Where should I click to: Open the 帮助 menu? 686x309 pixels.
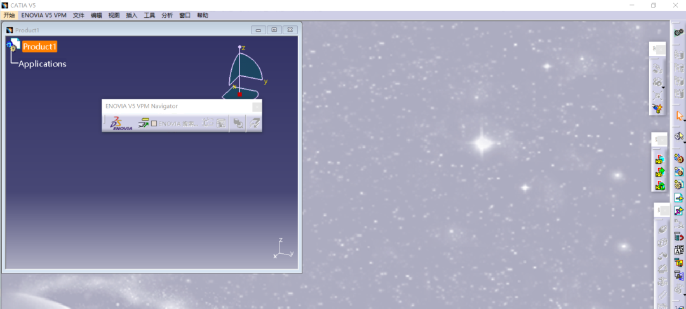(203, 15)
